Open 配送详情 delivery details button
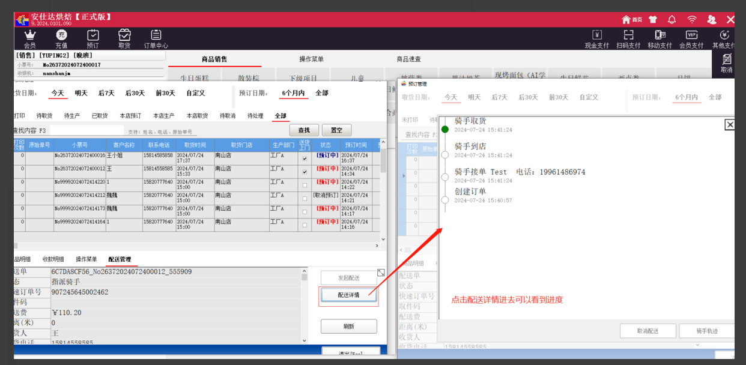The height and width of the screenshot is (365, 746). pyautogui.click(x=348, y=295)
